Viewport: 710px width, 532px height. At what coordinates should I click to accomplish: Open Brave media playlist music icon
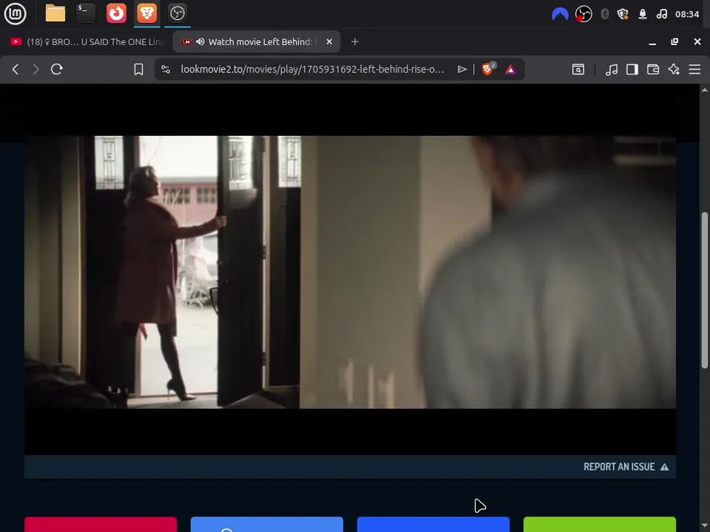612,69
